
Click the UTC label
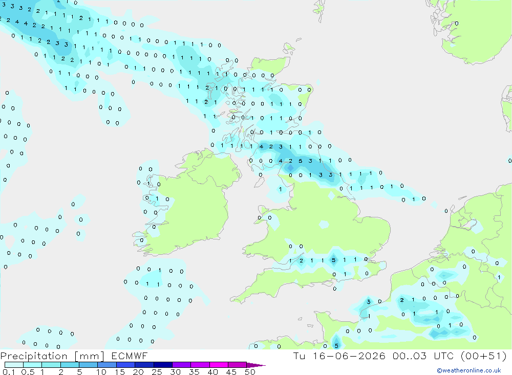[445, 356]
